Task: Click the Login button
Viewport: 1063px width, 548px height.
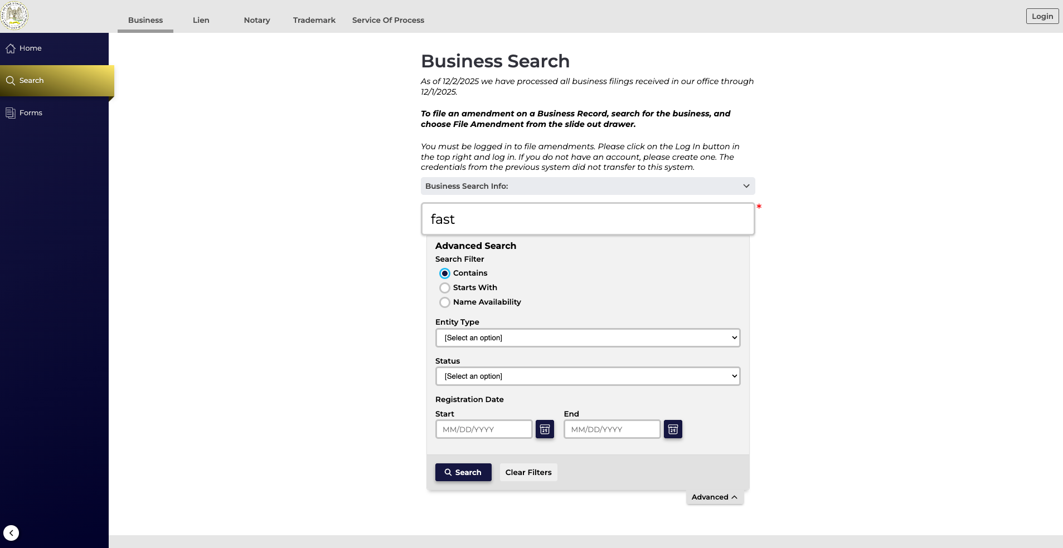Action: (1042, 16)
